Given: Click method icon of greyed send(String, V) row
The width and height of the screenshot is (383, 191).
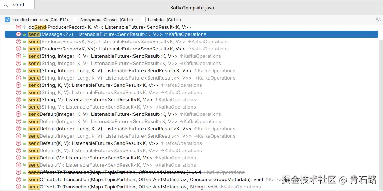Looking at the screenshot, I should click(19, 107).
